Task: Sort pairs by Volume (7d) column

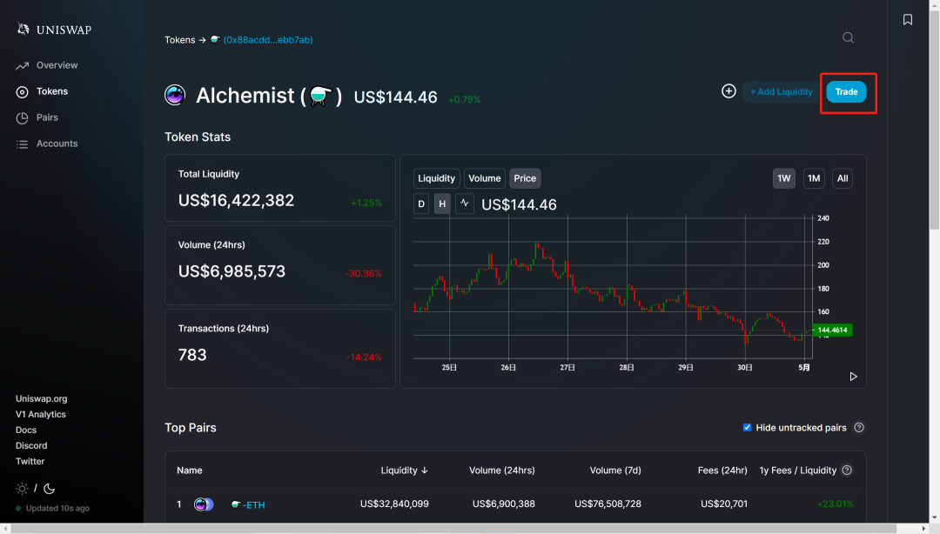Action: (x=615, y=471)
